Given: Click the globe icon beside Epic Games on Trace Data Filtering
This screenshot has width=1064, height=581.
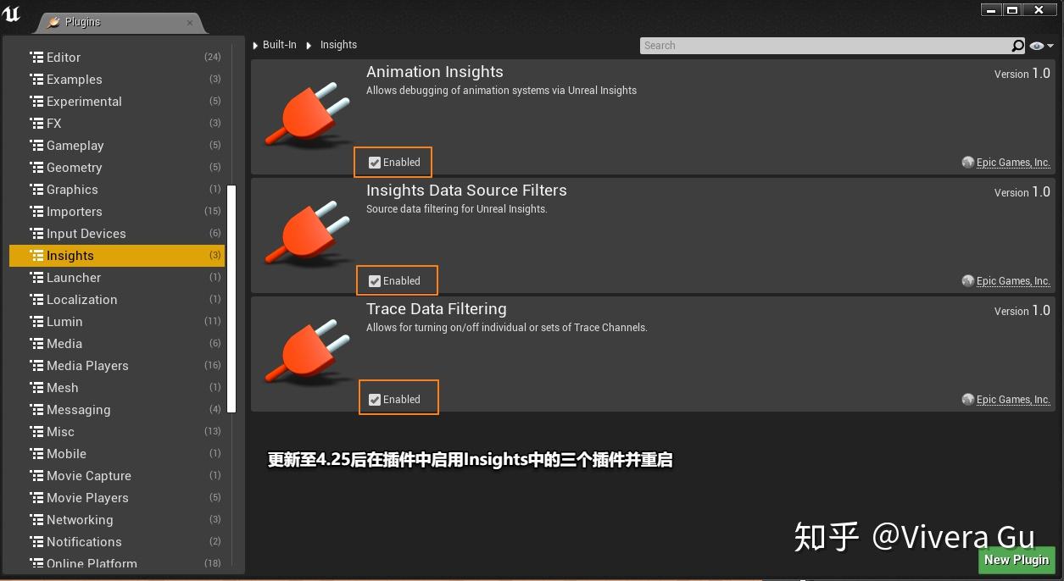Looking at the screenshot, I should point(967,399).
